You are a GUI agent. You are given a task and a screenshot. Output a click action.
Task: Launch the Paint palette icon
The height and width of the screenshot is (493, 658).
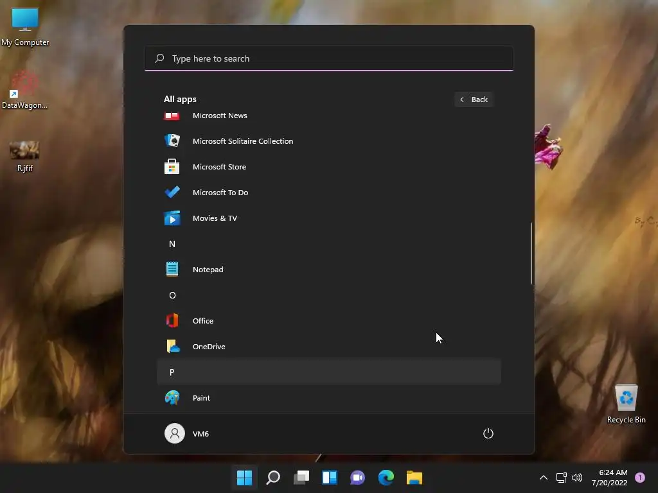(x=172, y=397)
